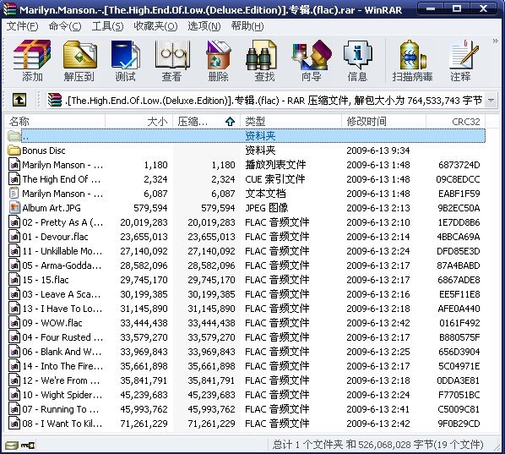The width and height of the screenshot is (505, 454).
Task: Open the 选项(N) menu
Action: pyautogui.click(x=204, y=26)
